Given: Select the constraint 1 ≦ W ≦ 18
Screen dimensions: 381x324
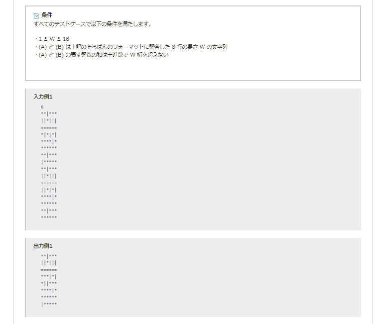Looking at the screenshot, I should click(52, 39).
